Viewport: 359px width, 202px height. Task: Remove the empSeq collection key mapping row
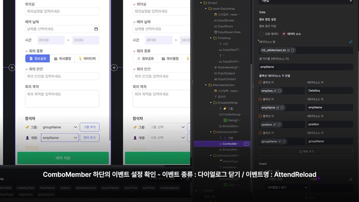[260, 82]
